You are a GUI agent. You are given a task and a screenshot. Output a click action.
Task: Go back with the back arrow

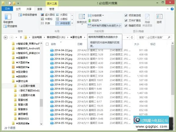point(6,37)
